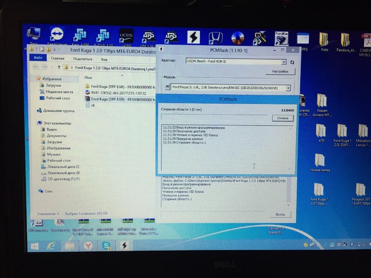The width and height of the screenshot is (371, 278).
Task: Open the Файл menu in Explorer
Action: pyautogui.click(x=39, y=59)
